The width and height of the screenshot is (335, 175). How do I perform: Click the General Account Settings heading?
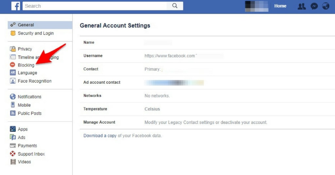[x=115, y=25]
